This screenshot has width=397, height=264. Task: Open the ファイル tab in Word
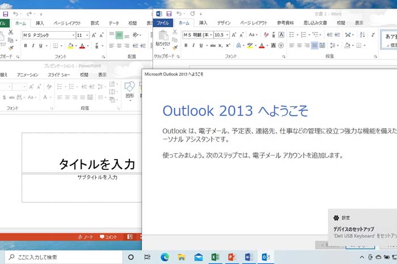(163, 23)
